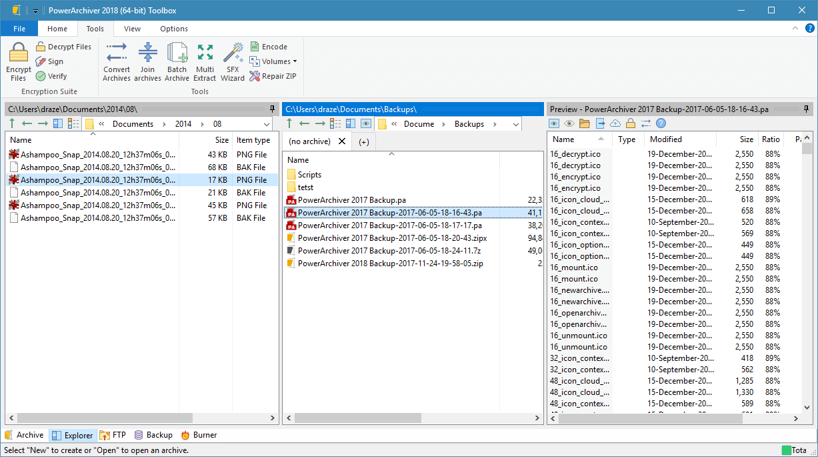The width and height of the screenshot is (818, 457).
Task: Open the quick access toolbar dropdown
Action: pyautogui.click(x=36, y=10)
